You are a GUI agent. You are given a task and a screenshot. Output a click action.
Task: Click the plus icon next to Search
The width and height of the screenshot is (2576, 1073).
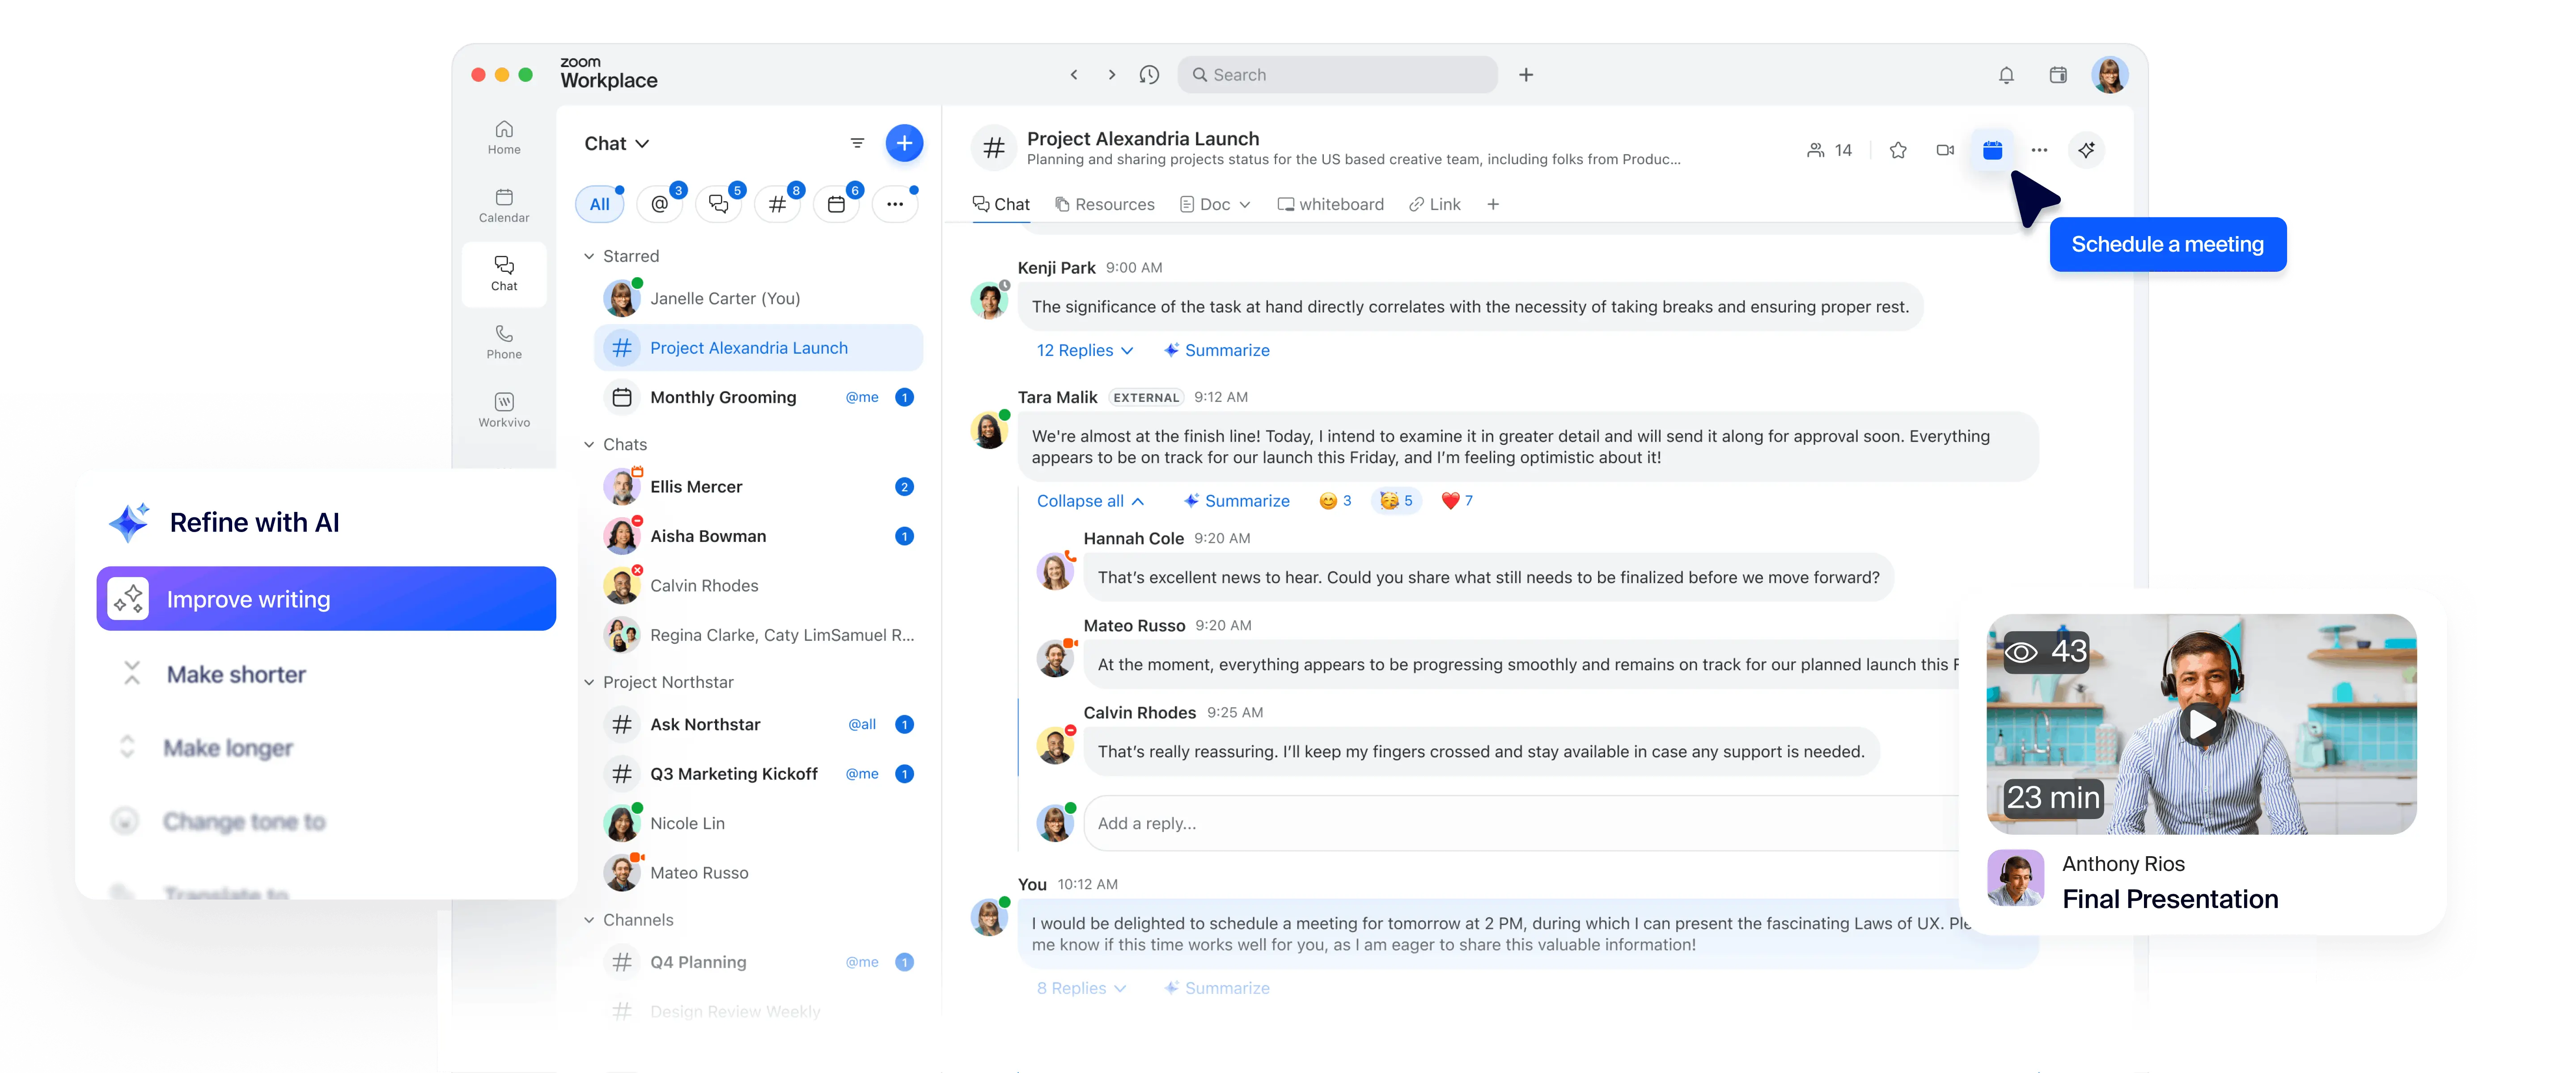(x=1525, y=75)
